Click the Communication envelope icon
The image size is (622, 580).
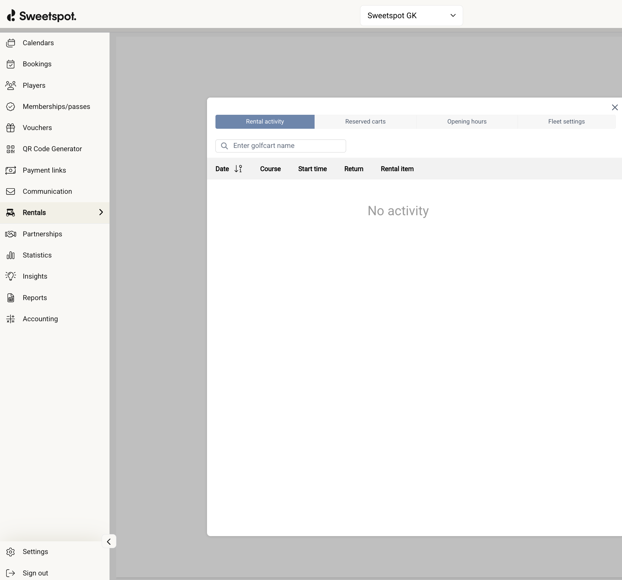click(11, 191)
